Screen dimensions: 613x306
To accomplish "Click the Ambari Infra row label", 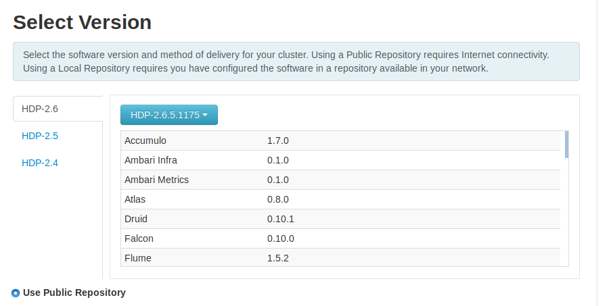I will pyautogui.click(x=150, y=160).
